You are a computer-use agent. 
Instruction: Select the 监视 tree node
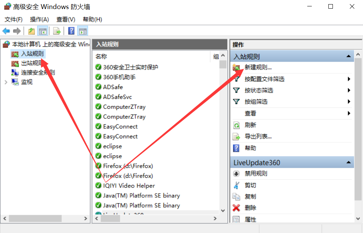(27, 82)
